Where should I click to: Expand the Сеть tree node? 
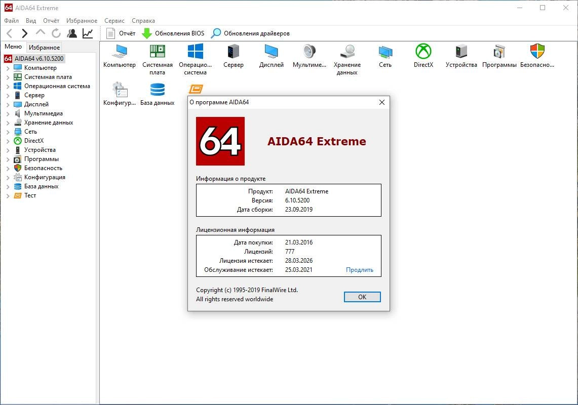tap(8, 132)
